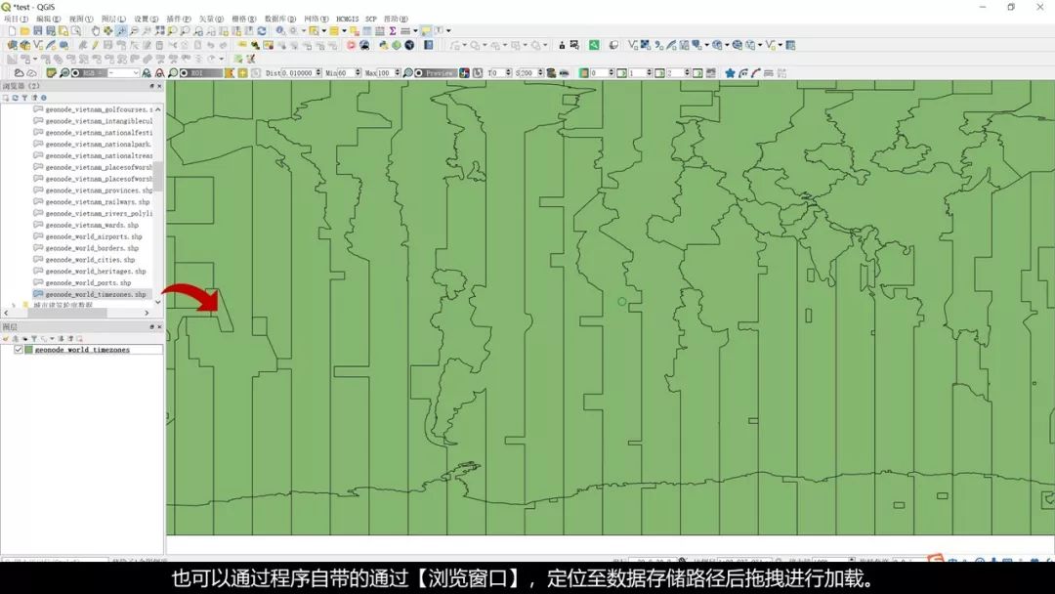
Task: Toggle the ROI radio button in SCP toolbar
Action: click(184, 72)
